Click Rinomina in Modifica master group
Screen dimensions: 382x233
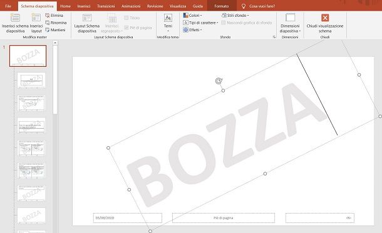click(56, 22)
